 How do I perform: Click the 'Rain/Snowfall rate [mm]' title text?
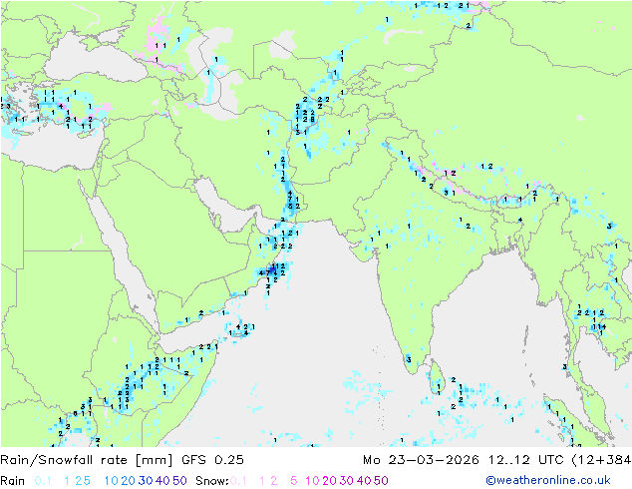(87, 460)
